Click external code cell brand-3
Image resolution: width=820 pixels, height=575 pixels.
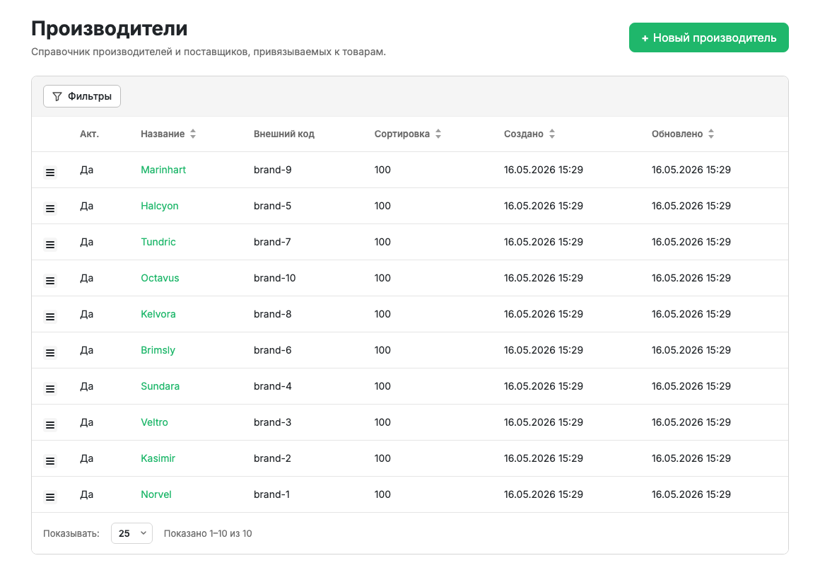coord(272,422)
